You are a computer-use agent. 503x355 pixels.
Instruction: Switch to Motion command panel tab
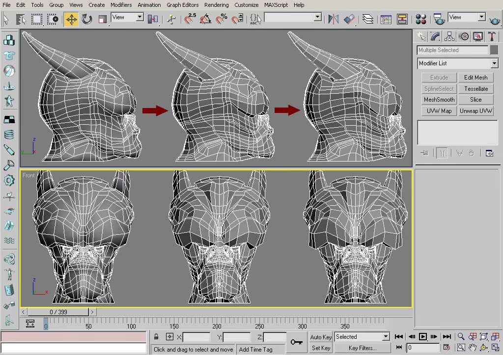pos(464,36)
